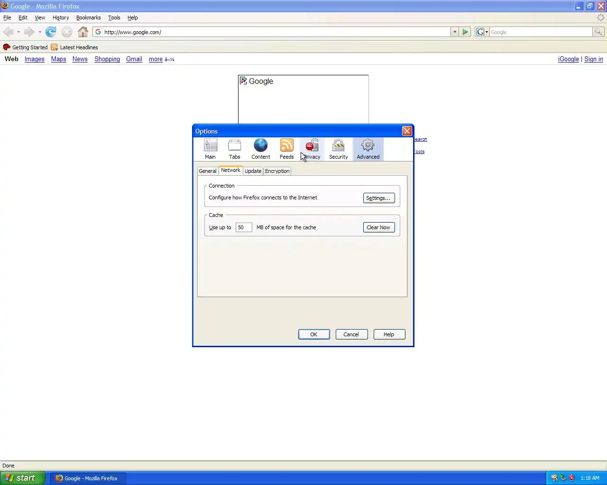Image resolution: width=607 pixels, height=485 pixels.
Task: Open the Shopping link
Action: (107, 59)
